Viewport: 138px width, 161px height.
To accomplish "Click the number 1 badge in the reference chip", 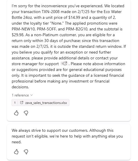I will pos(15,103).
